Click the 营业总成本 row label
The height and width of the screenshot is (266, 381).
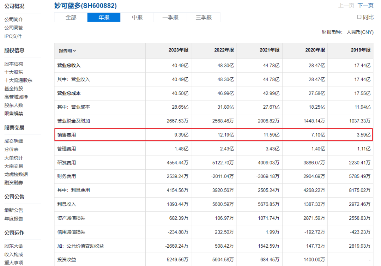click(69, 93)
